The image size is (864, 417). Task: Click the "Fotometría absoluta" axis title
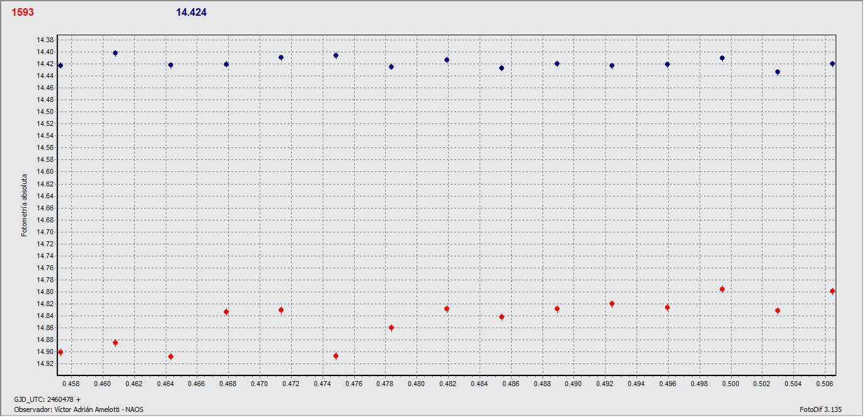click(25, 205)
